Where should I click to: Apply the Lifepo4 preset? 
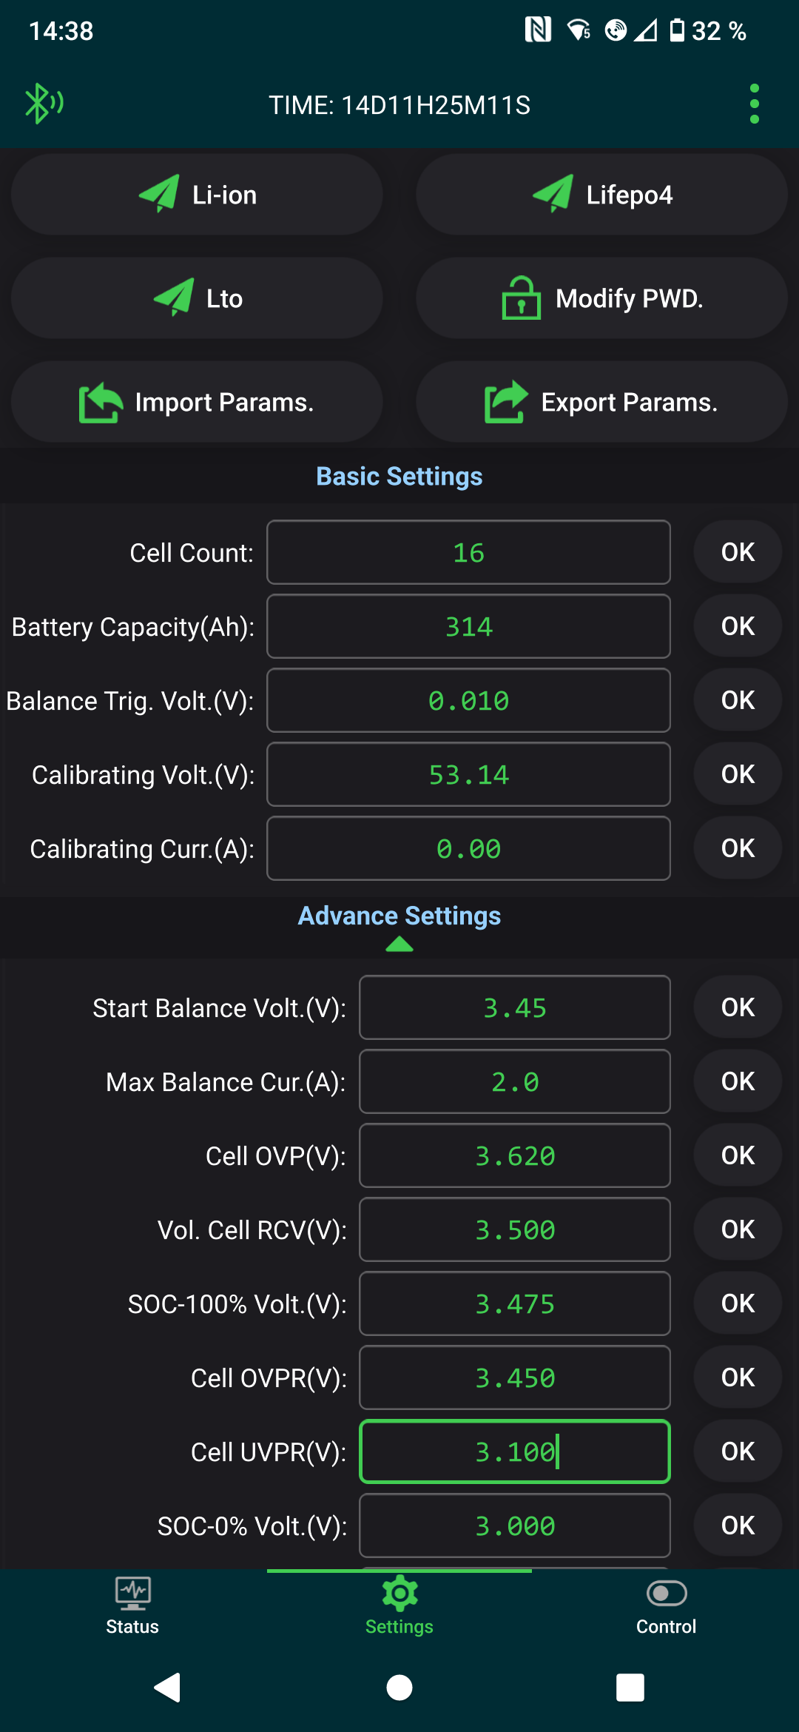pyautogui.click(x=601, y=195)
